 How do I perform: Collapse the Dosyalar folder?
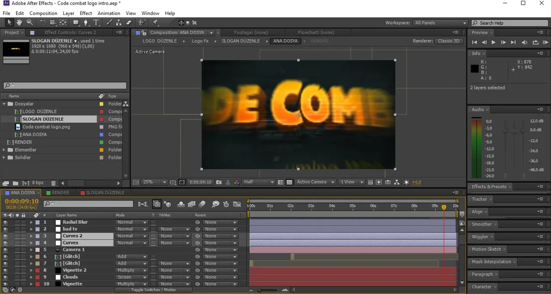click(4, 104)
